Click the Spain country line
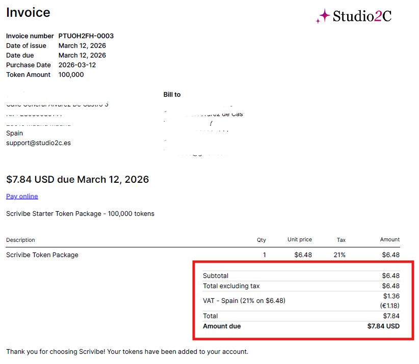 [x=14, y=133]
